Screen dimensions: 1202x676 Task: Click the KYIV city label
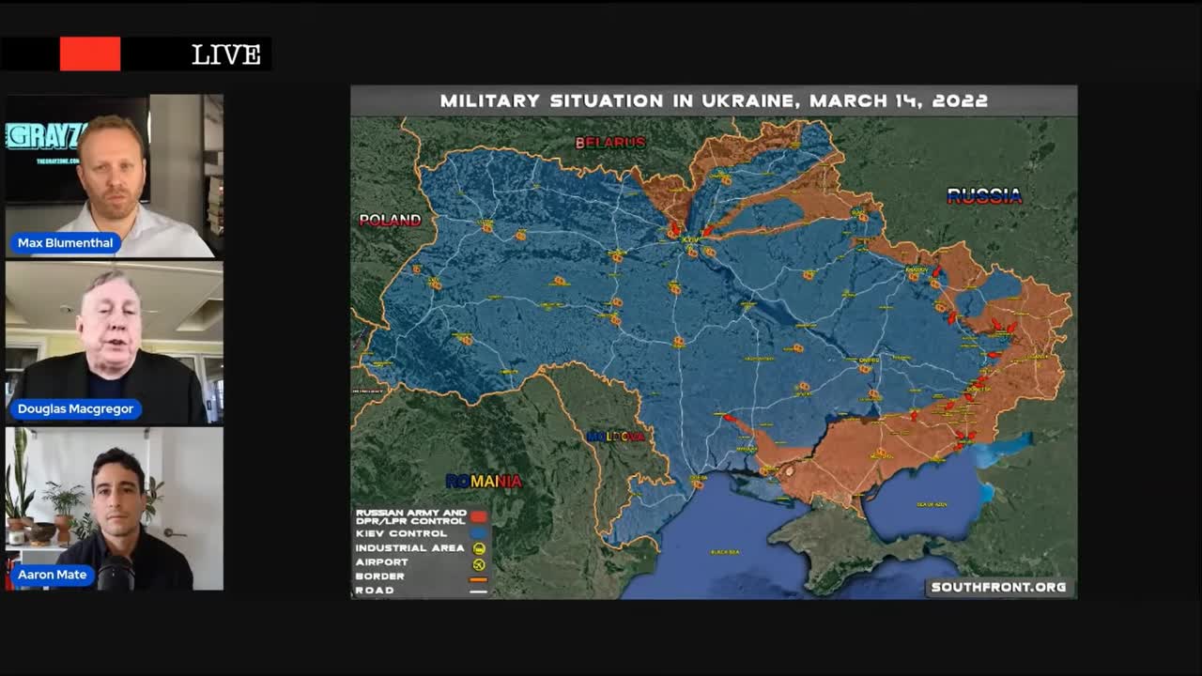tap(691, 241)
